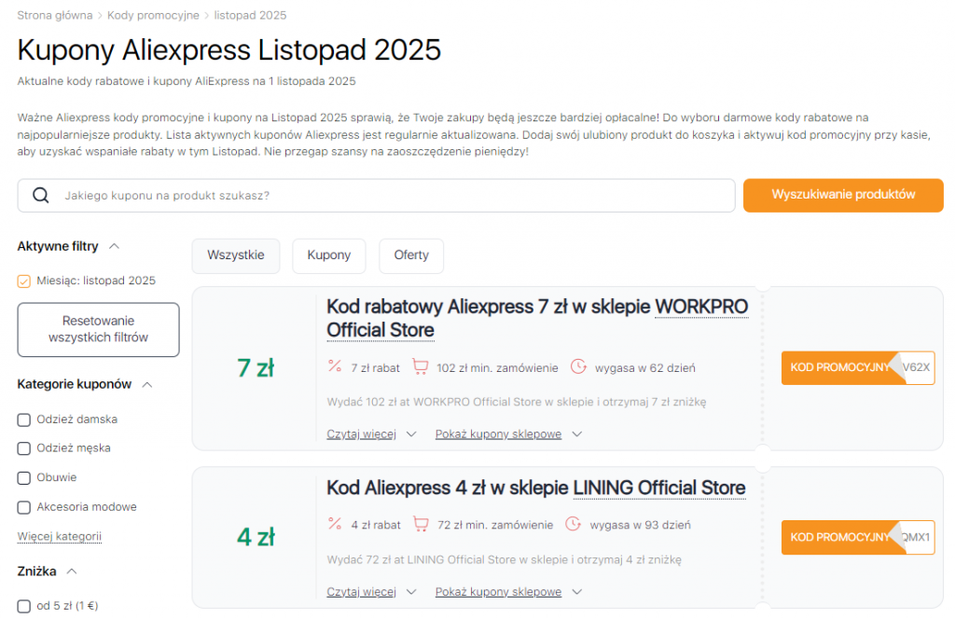955x619 pixels.
Task: Uncheck the Miesiąc: listopad 2025 filter
Action: coord(24,281)
